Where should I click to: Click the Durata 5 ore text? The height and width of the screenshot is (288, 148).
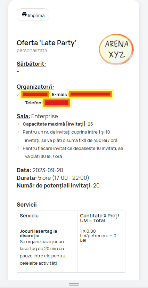(53, 178)
